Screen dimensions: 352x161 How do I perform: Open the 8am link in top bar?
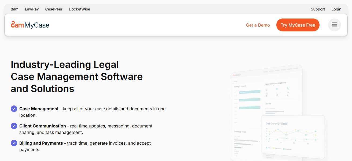pyautogui.click(x=14, y=9)
